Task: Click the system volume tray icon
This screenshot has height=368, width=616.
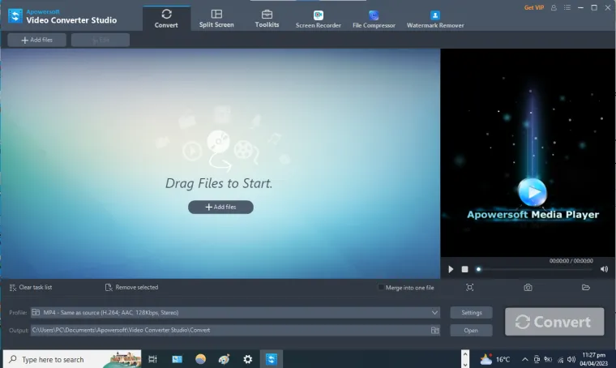Action: 571,359
